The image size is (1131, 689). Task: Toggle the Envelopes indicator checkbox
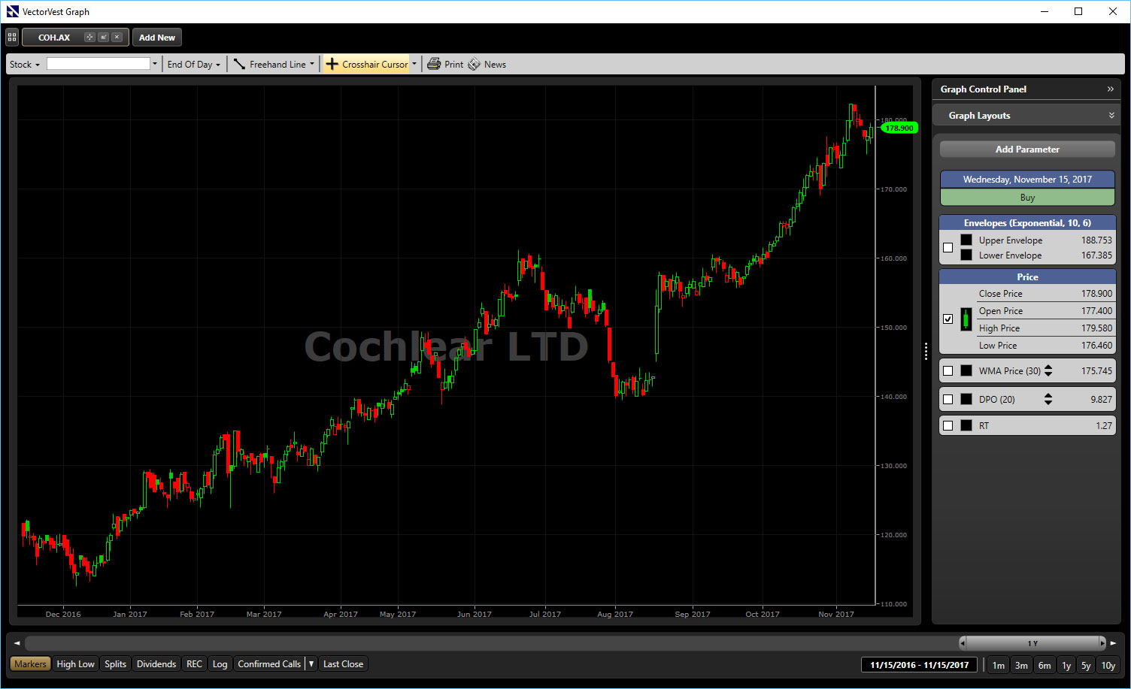click(948, 247)
